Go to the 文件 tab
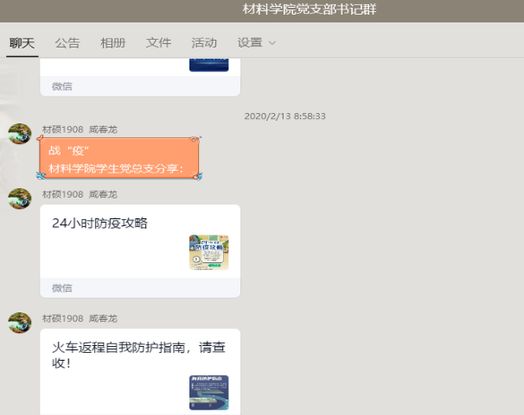 pos(158,42)
